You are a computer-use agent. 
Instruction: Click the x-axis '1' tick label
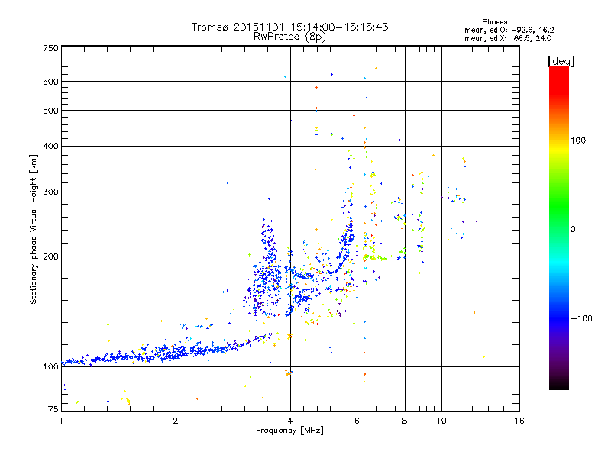click(x=61, y=421)
